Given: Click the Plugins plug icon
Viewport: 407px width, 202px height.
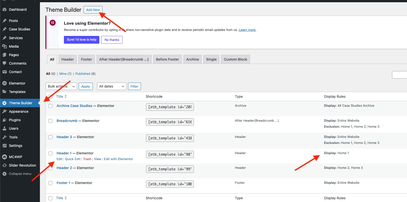Looking at the screenshot, I should (x=4, y=120).
